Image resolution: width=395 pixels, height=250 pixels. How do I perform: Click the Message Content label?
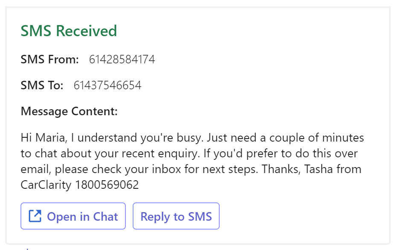pos(69,111)
